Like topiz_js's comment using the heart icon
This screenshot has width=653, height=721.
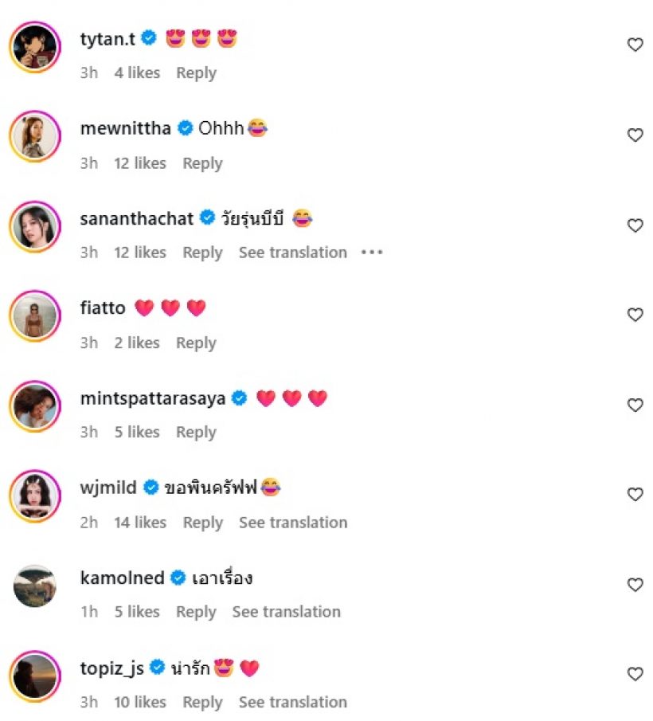[x=635, y=674]
